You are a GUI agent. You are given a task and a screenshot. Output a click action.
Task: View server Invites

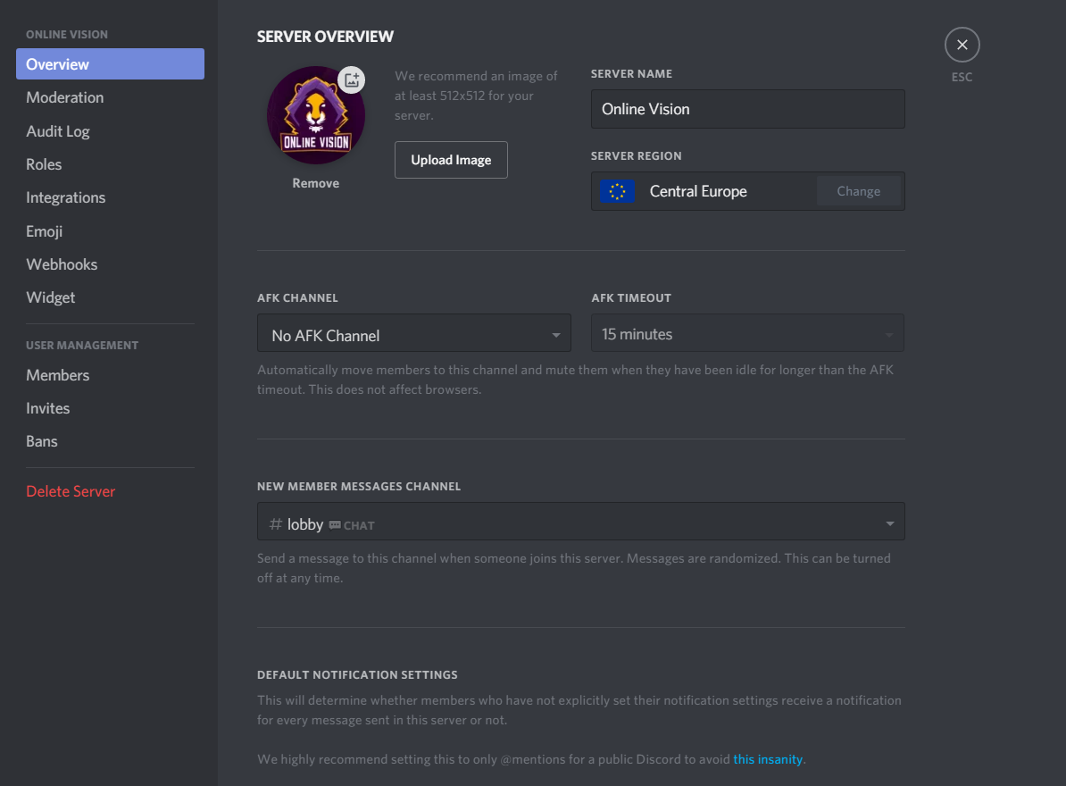coord(48,408)
